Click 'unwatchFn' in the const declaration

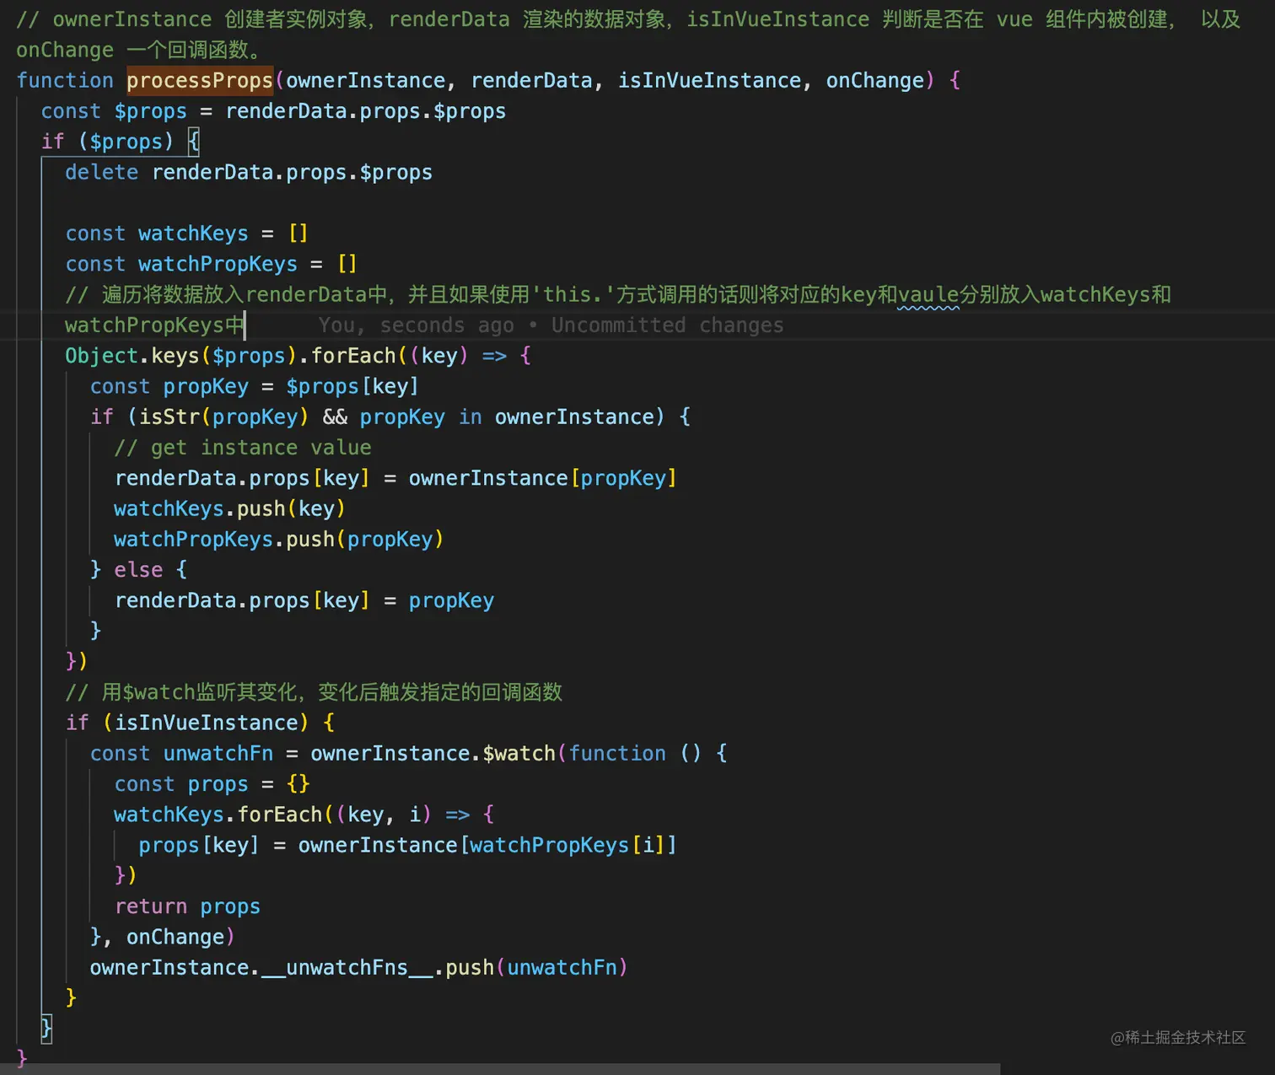pyautogui.click(x=218, y=754)
